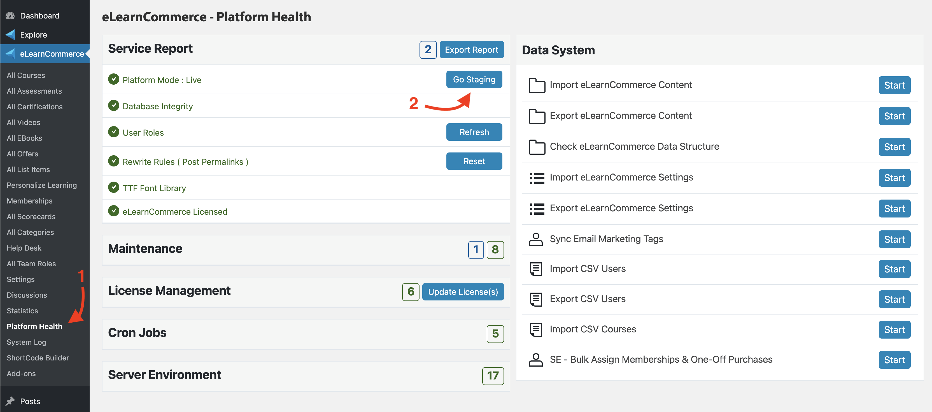Click the Rewrite Rules green check icon
The height and width of the screenshot is (412, 932).
click(114, 161)
